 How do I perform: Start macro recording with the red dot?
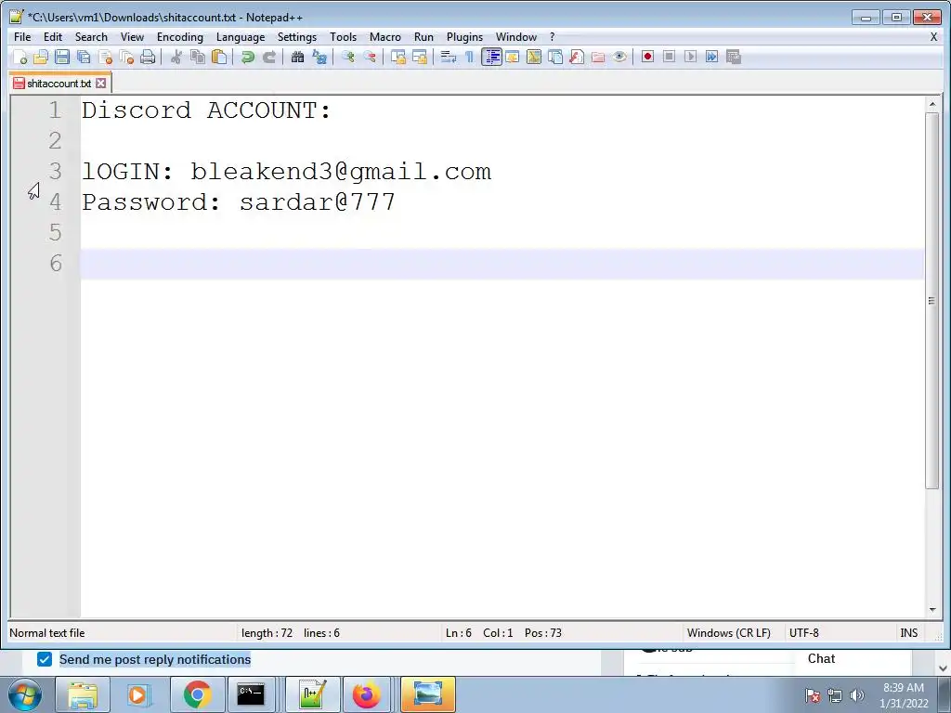(x=647, y=57)
